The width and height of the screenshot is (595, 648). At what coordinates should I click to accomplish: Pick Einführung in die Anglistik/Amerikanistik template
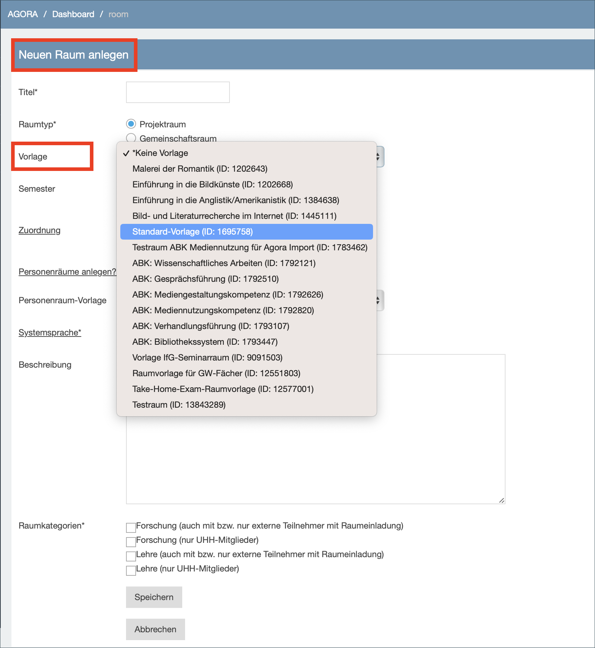(x=247, y=200)
